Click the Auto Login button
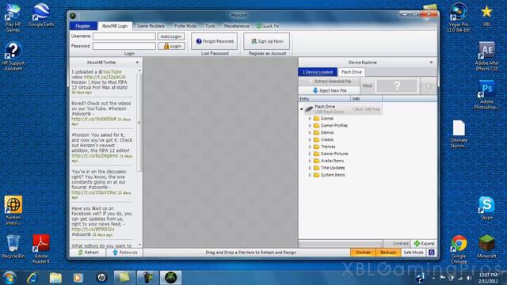 [171, 36]
